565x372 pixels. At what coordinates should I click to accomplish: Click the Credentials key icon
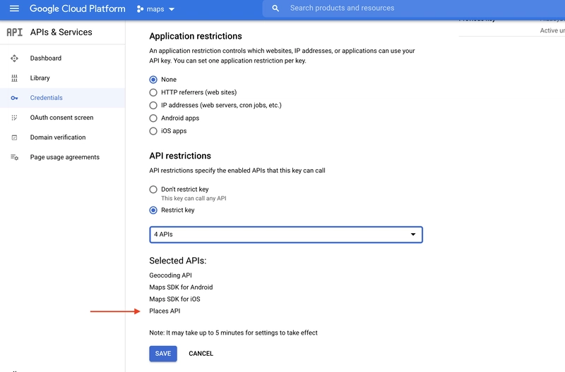pyautogui.click(x=14, y=98)
